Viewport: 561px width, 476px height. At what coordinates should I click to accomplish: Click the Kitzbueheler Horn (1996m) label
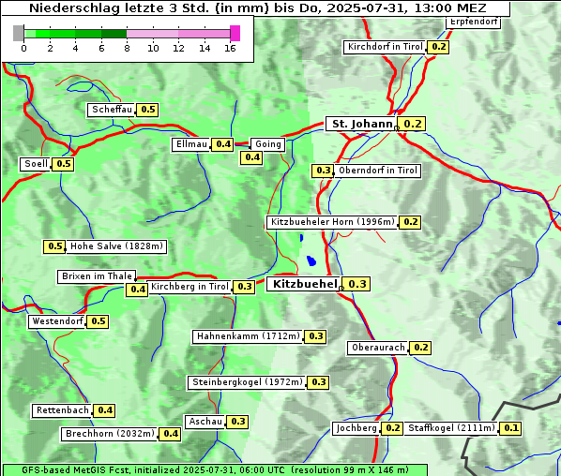point(332,222)
